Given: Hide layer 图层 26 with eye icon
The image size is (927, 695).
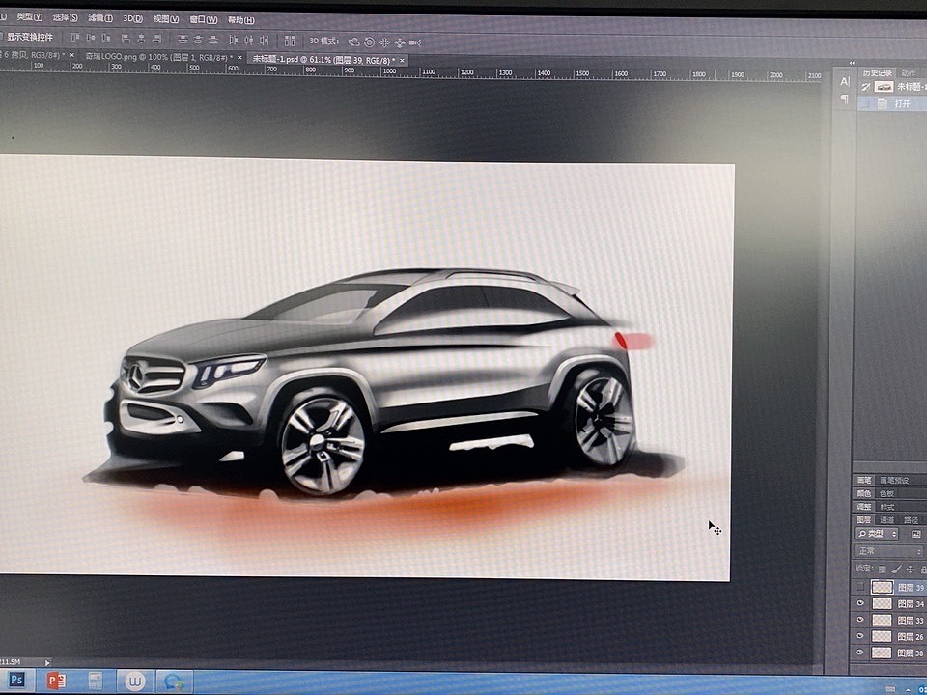Looking at the screenshot, I should pyautogui.click(x=860, y=636).
